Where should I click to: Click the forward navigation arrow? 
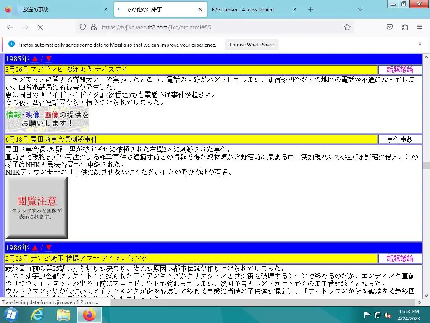coord(25,27)
